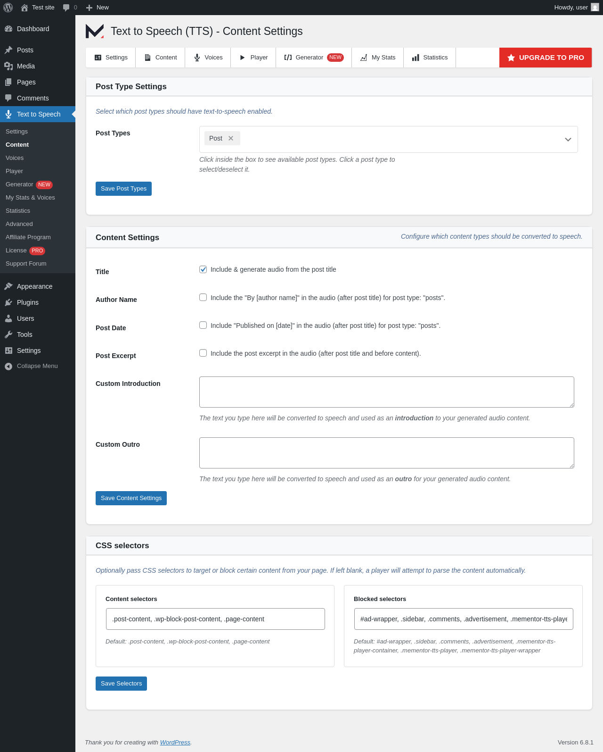
Task: Focus the Custom Outro text area
Action: click(387, 453)
